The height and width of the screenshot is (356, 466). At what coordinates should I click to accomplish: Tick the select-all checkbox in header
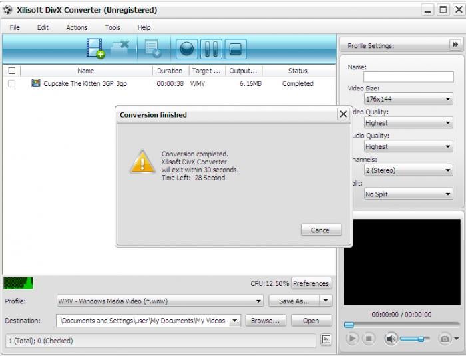pyautogui.click(x=12, y=71)
